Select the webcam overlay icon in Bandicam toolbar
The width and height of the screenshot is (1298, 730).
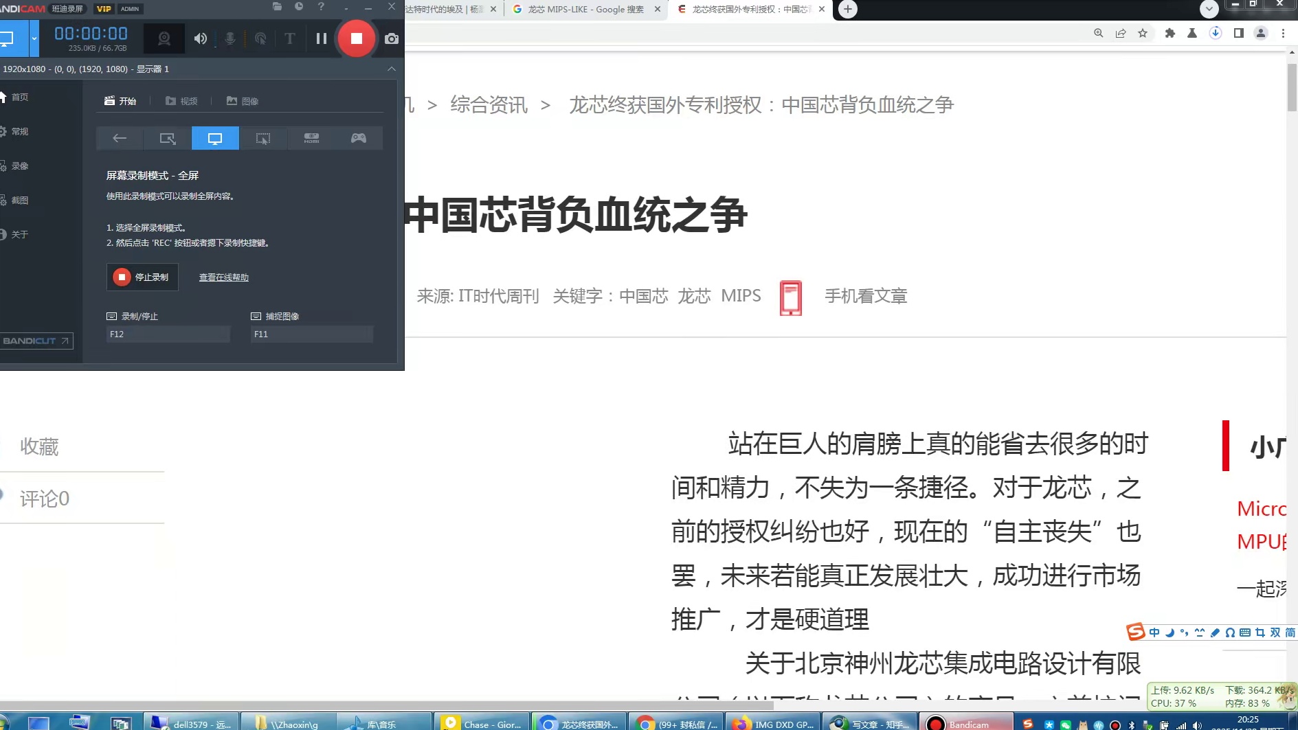point(164,39)
